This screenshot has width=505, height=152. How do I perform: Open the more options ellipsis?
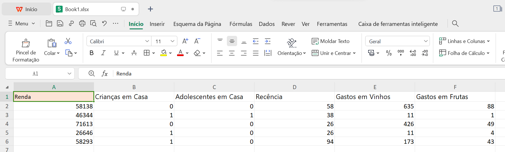(x=116, y=23)
